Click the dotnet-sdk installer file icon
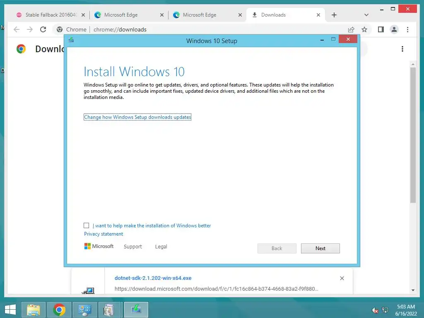Image resolution: width=424 pixels, height=318 pixels. 88,290
